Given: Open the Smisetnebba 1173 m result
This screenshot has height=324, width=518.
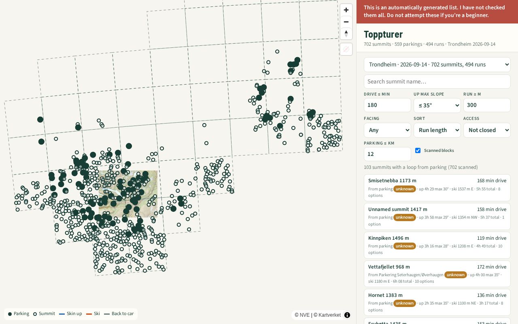Looking at the screenshot, I should [437, 188].
